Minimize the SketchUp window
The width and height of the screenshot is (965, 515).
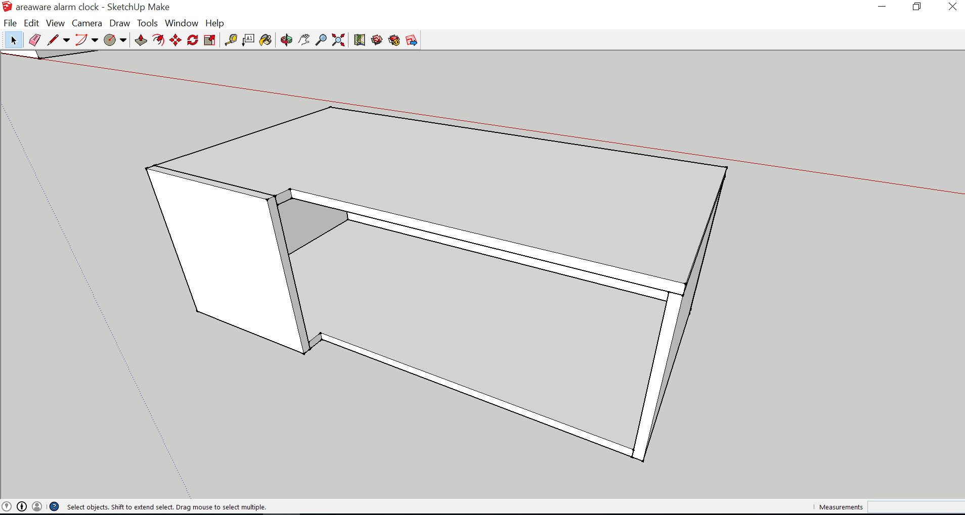tap(882, 7)
